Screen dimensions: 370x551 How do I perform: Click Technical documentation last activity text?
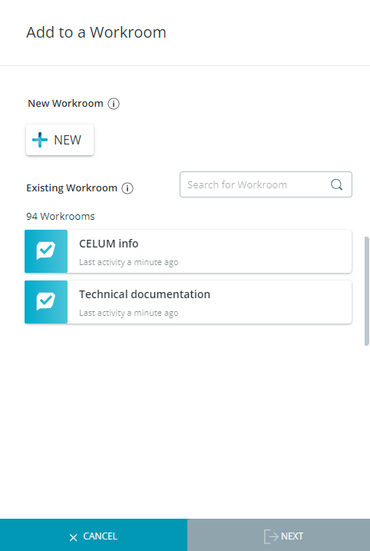tap(128, 313)
